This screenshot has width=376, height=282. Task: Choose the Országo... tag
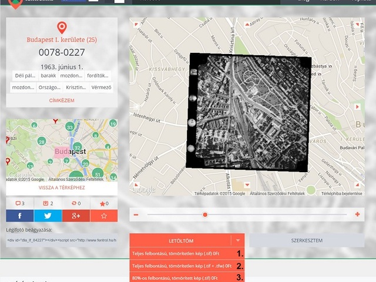pos(49,88)
